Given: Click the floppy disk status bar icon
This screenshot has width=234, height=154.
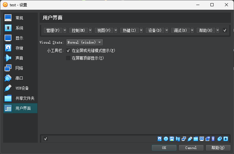Looking at the screenshot, I should click(172, 139).
